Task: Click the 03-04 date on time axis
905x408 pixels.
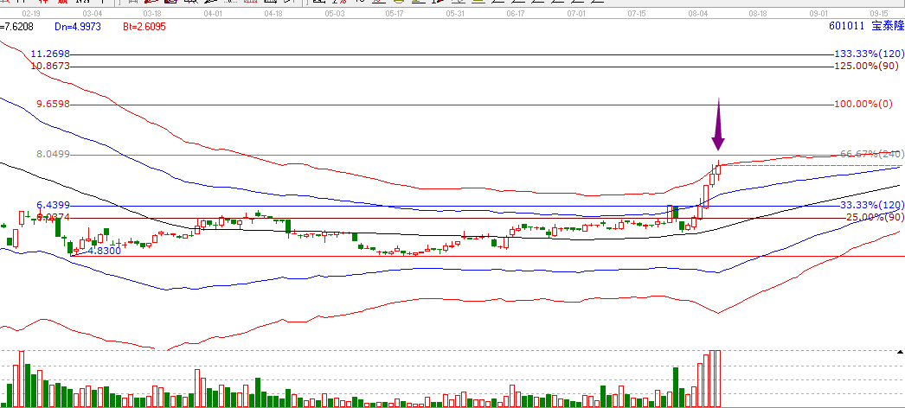Action: coord(92,14)
